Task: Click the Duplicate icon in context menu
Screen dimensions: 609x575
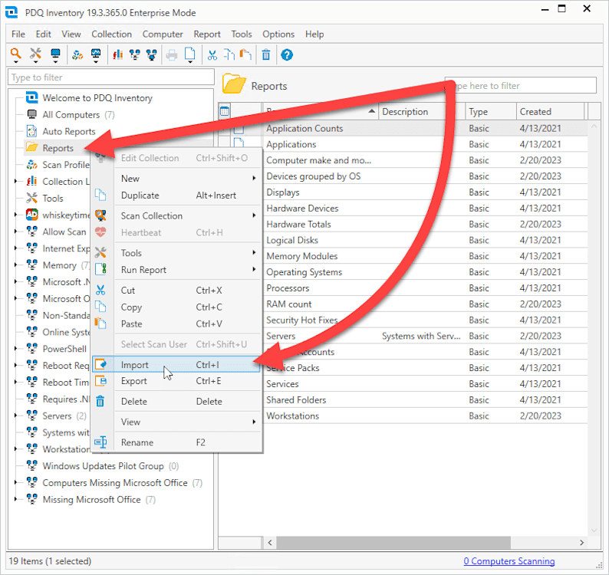Action: coord(100,195)
